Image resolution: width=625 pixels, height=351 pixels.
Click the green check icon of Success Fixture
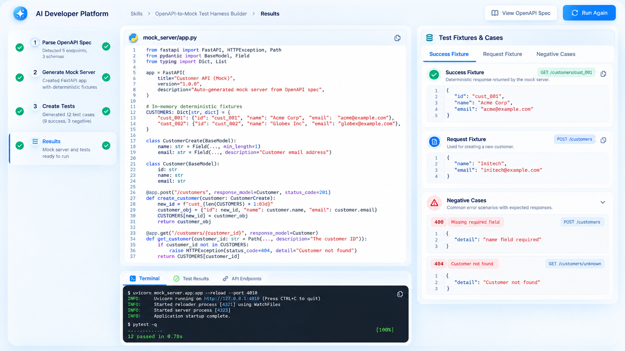click(434, 75)
